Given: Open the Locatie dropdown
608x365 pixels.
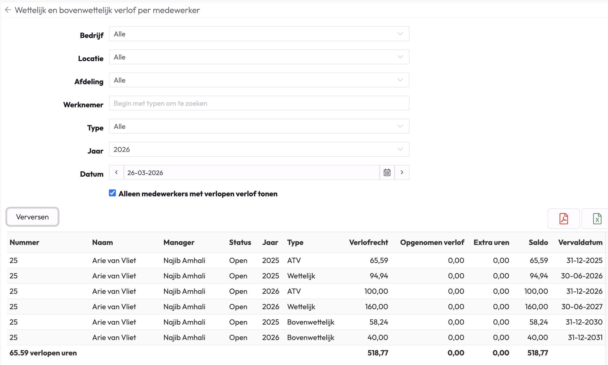Looking at the screenshot, I should point(259,57).
